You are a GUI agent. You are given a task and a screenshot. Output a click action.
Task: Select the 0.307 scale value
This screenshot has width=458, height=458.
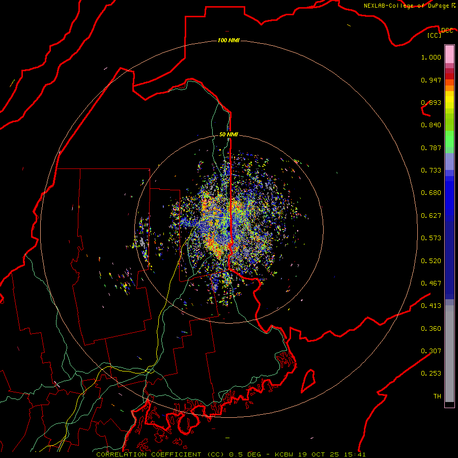click(x=431, y=351)
